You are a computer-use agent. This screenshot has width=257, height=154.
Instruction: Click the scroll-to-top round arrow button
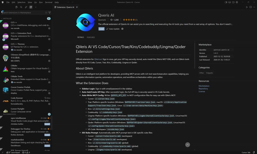(x=188, y=145)
